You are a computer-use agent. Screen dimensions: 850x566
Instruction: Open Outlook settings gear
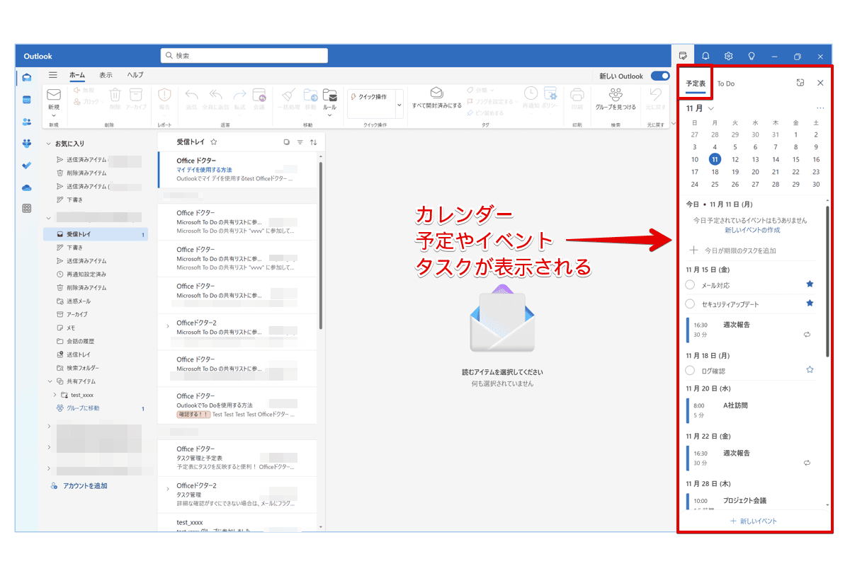point(728,56)
